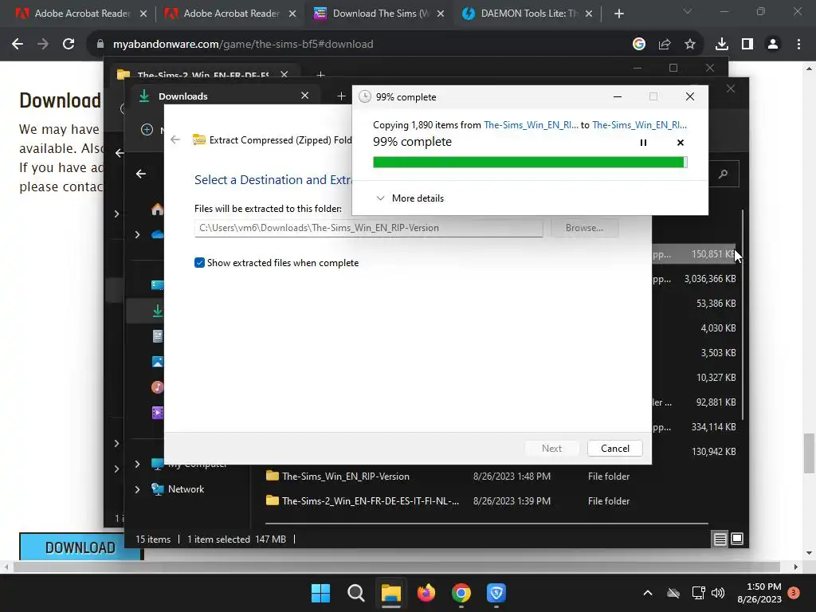This screenshot has width=816, height=612.
Task: Click the 3,036,366 KB file row
Action: tap(694, 279)
